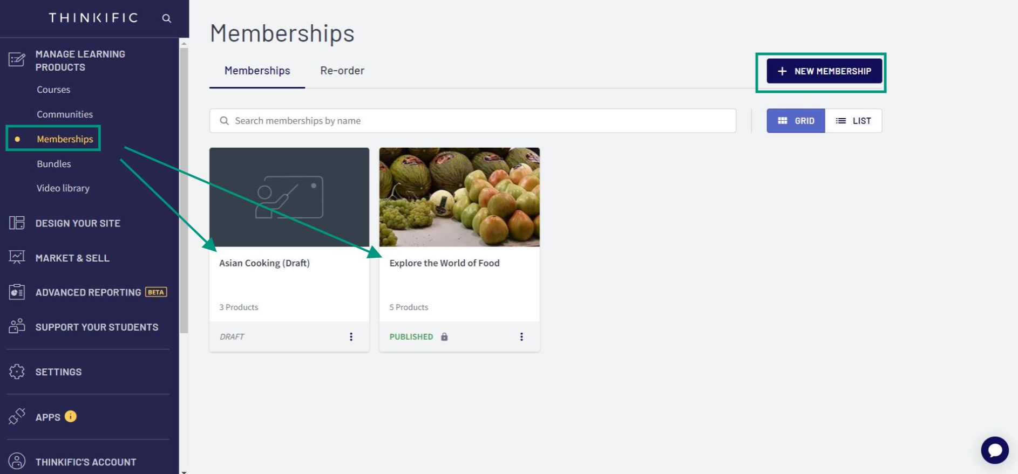Select Bundles in the sidebar
Image resolution: width=1018 pixels, height=474 pixels.
click(54, 163)
